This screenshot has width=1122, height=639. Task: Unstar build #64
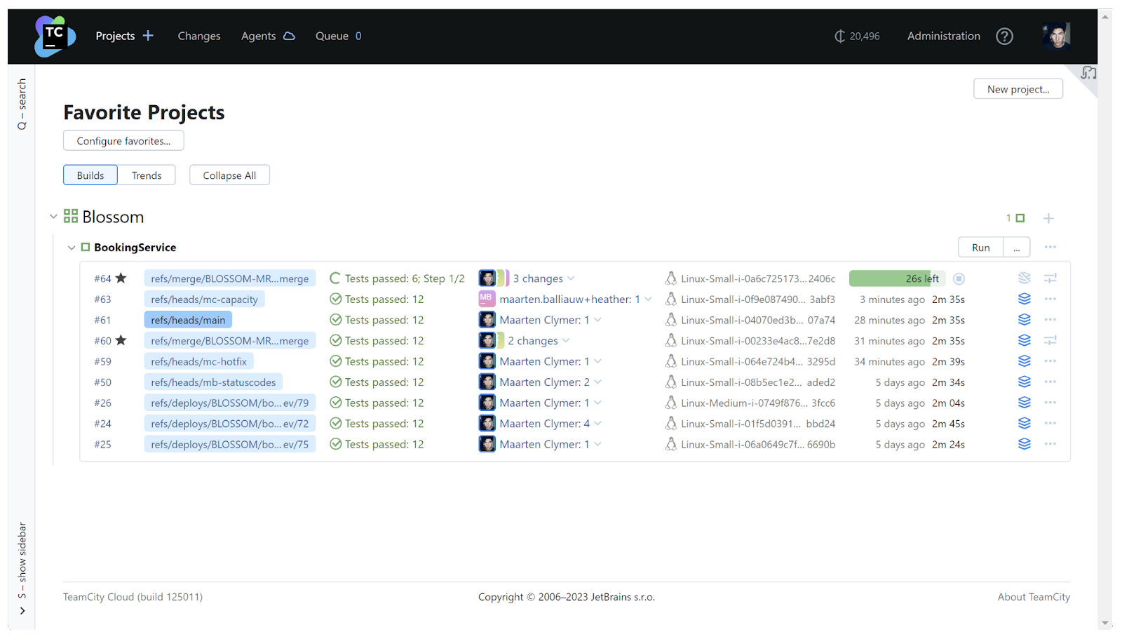click(x=121, y=278)
